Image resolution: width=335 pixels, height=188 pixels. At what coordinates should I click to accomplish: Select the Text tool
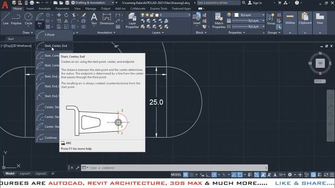(94, 19)
